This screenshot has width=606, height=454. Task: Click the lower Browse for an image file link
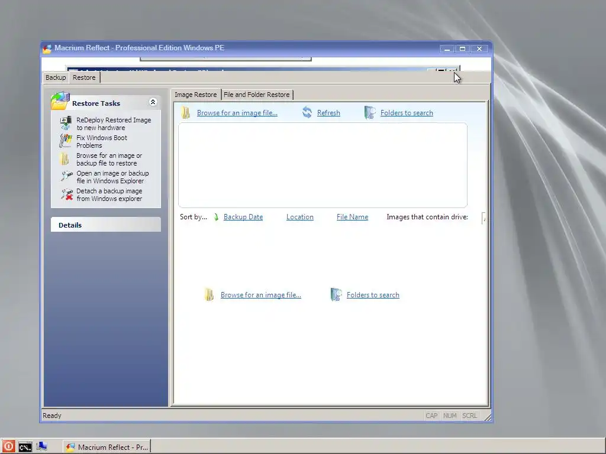(x=260, y=295)
